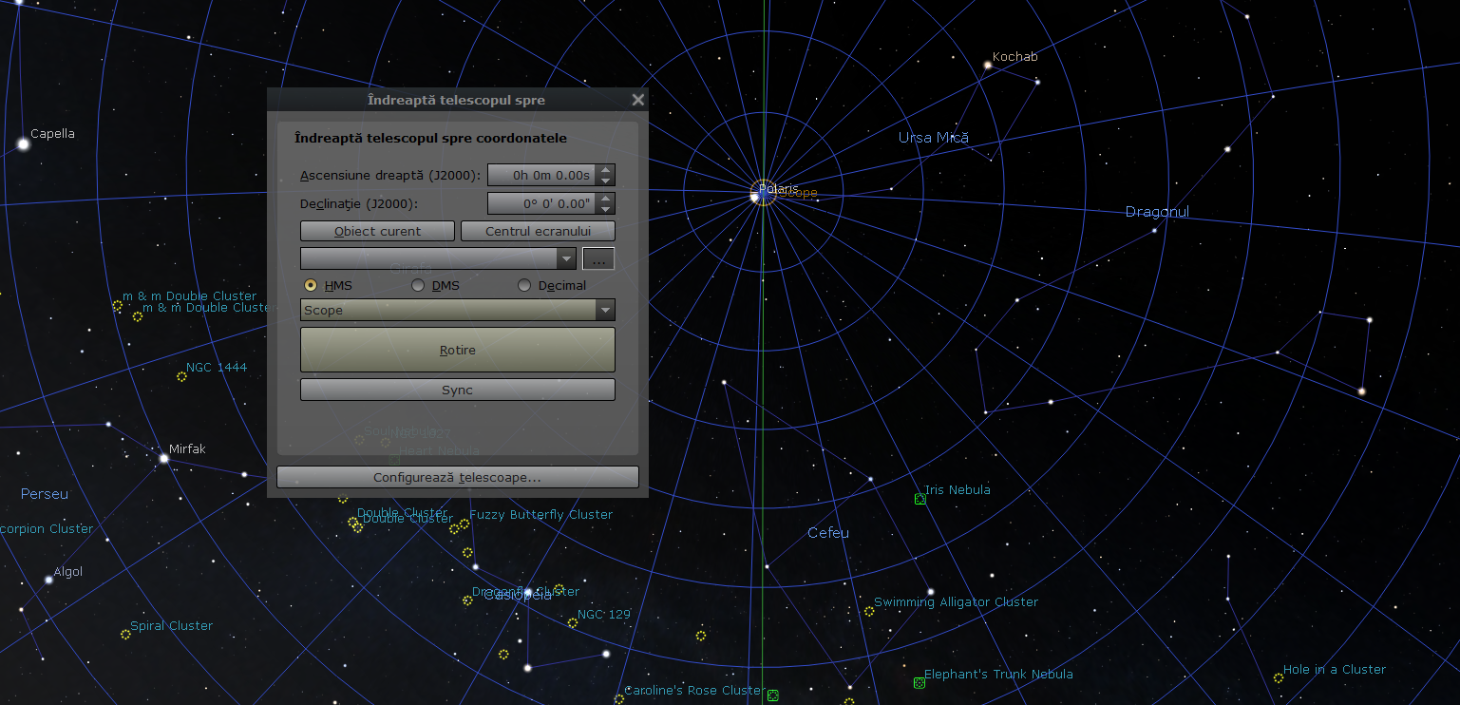Select the star Algol

[48, 580]
